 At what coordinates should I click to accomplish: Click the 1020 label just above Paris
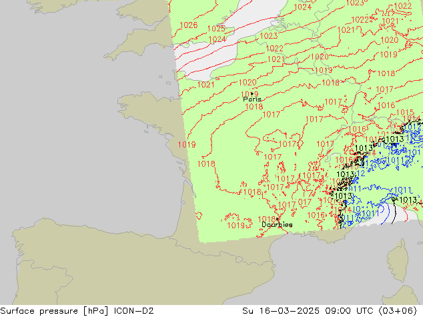click(248, 82)
